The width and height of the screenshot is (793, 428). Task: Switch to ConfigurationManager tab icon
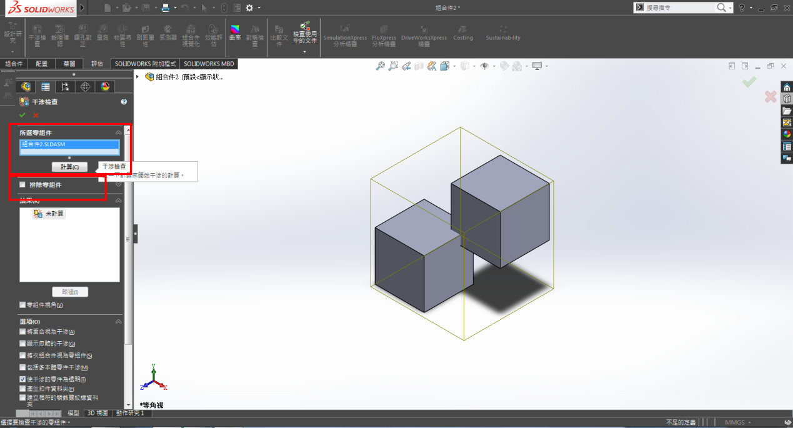pos(65,87)
